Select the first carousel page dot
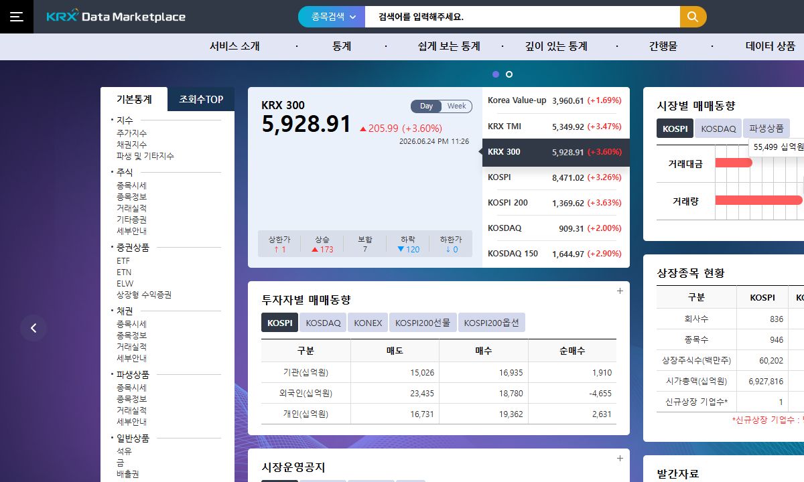This screenshot has width=804, height=482. 496,74
